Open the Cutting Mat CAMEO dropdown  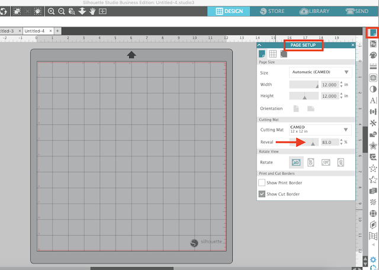tap(320, 130)
